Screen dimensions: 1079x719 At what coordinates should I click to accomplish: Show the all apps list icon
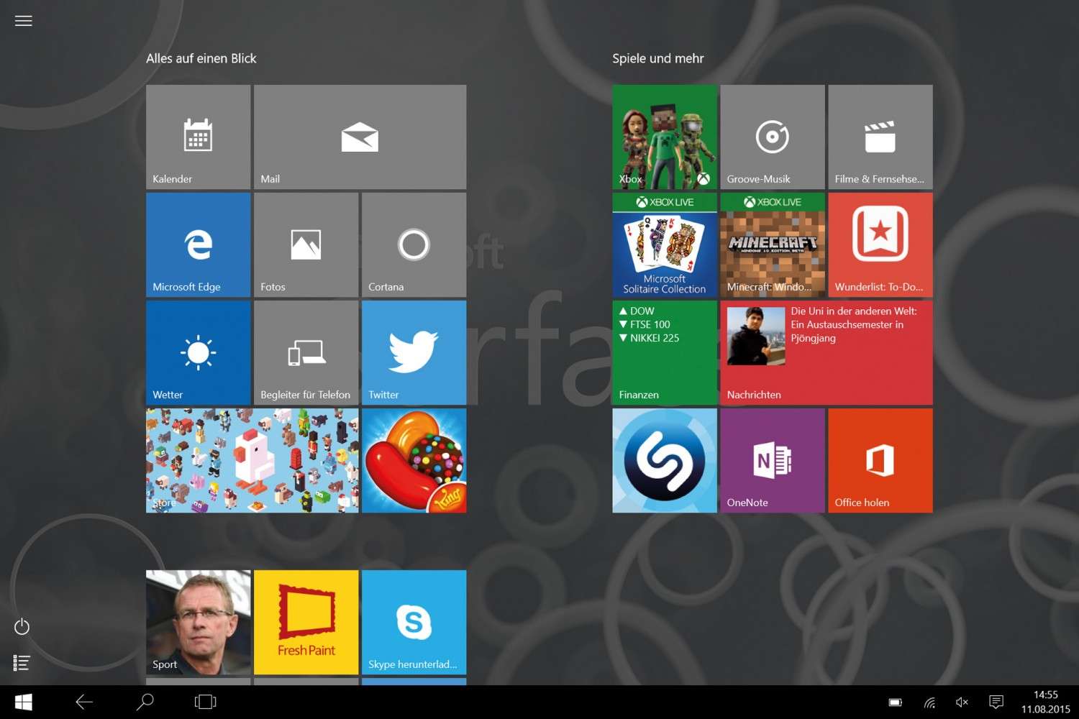click(22, 663)
